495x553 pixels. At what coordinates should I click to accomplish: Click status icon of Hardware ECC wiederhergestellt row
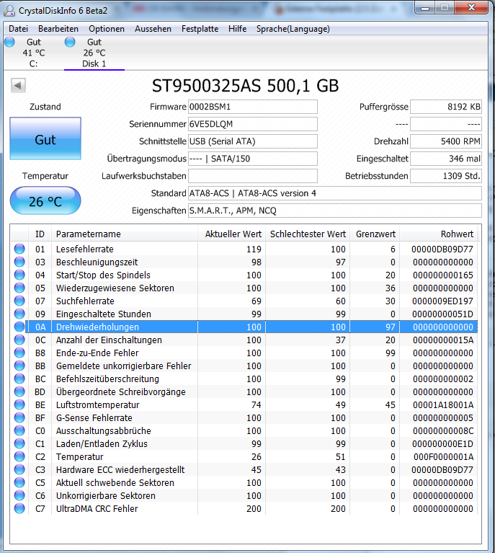[x=19, y=470]
